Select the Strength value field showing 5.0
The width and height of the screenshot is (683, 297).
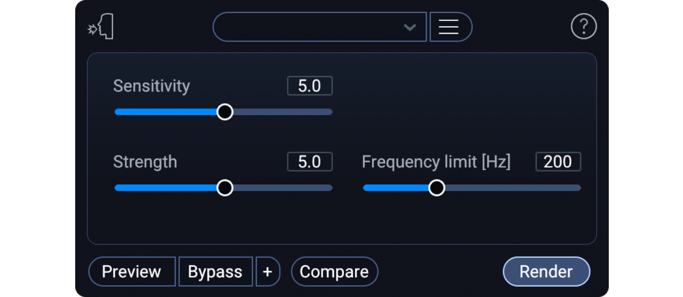pyautogui.click(x=309, y=162)
